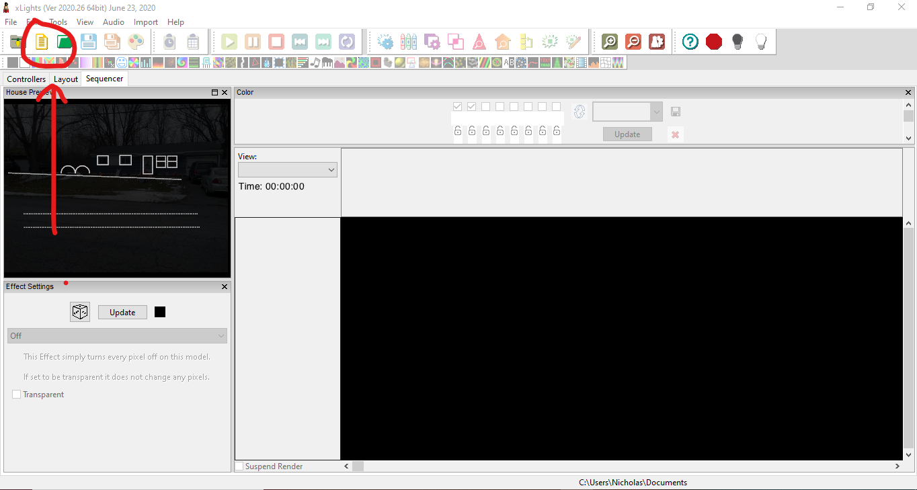Toggle the first checked color checkbox

click(458, 107)
